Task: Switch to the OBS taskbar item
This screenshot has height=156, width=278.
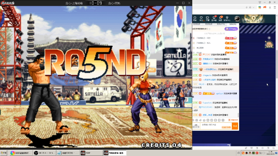Action: (44, 153)
